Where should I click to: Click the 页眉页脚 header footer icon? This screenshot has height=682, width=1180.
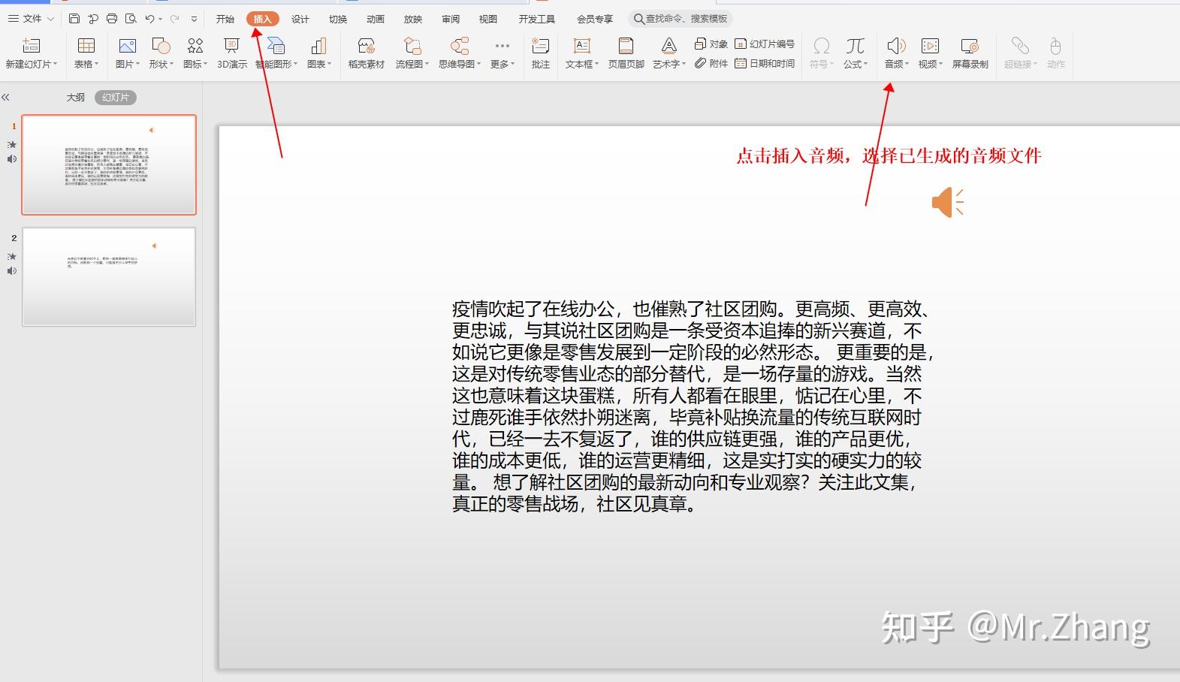coord(626,46)
